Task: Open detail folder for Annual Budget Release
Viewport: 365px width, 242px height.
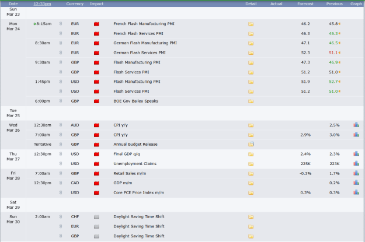Action: click(251, 145)
